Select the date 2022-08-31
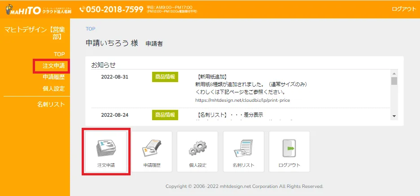420x196 pixels. click(114, 77)
